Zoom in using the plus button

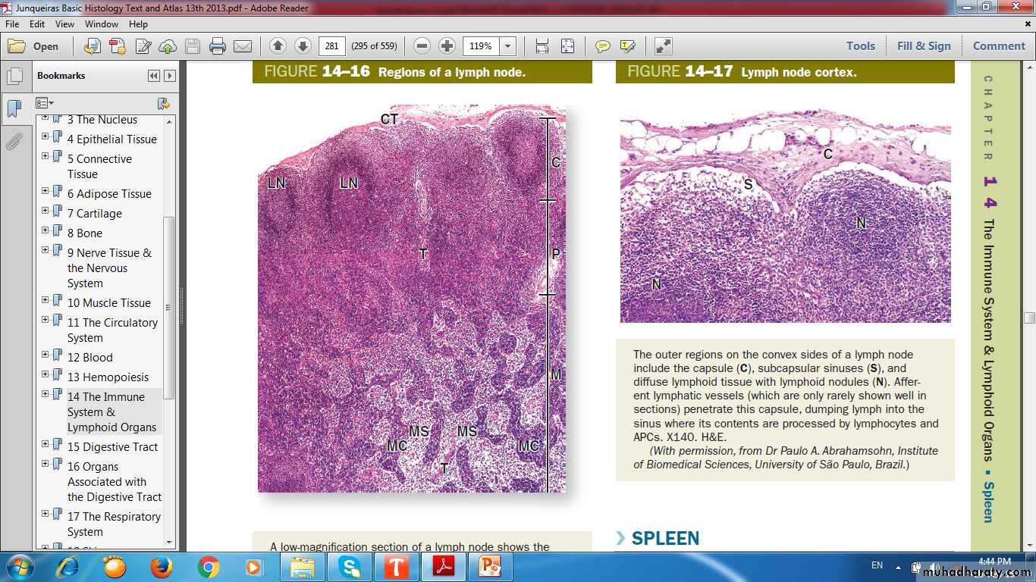pos(447,46)
